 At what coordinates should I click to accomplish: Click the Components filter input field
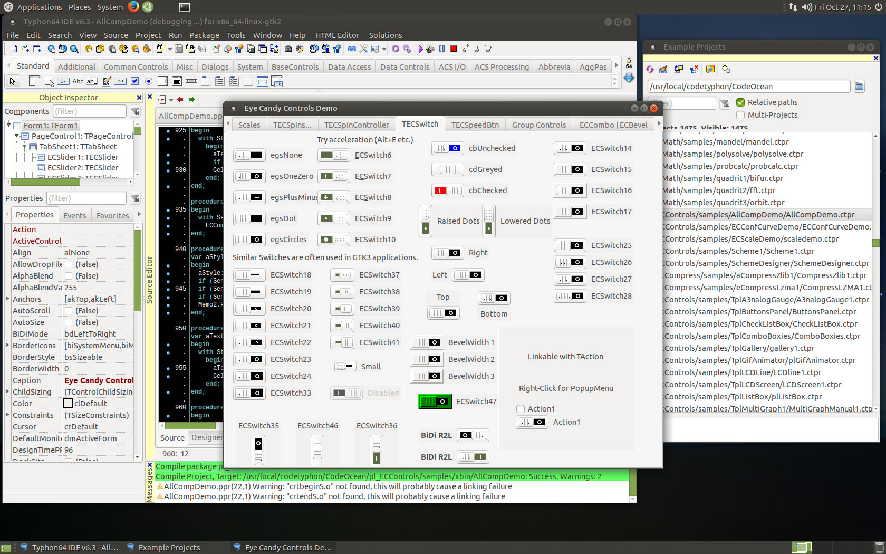tap(89, 111)
